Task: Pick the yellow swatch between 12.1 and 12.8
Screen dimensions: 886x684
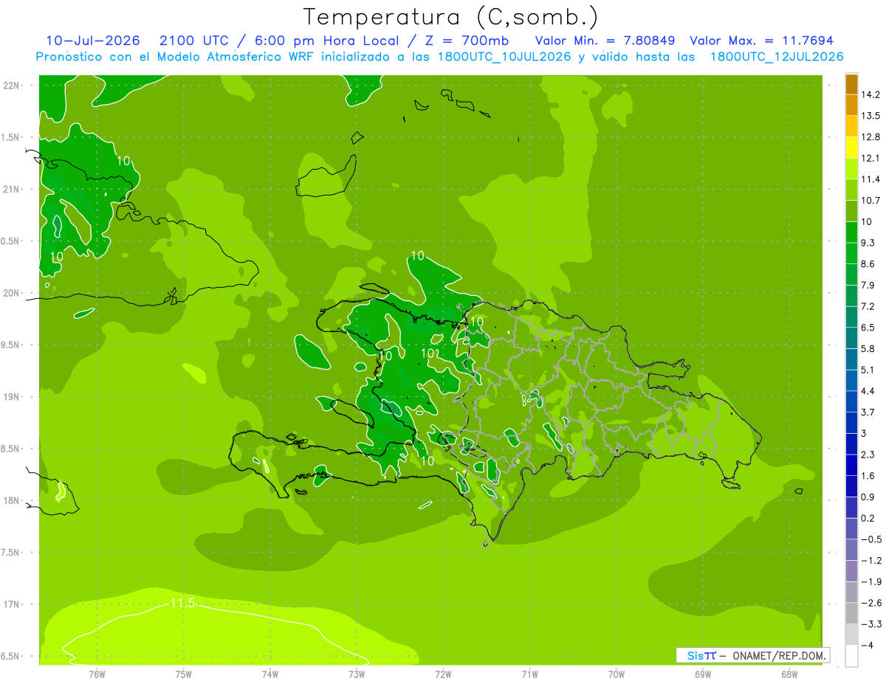Action: click(x=851, y=148)
